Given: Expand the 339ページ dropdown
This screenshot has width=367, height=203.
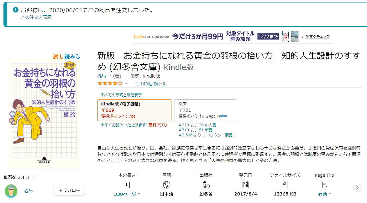Looking at the screenshot, I should 127,194.
